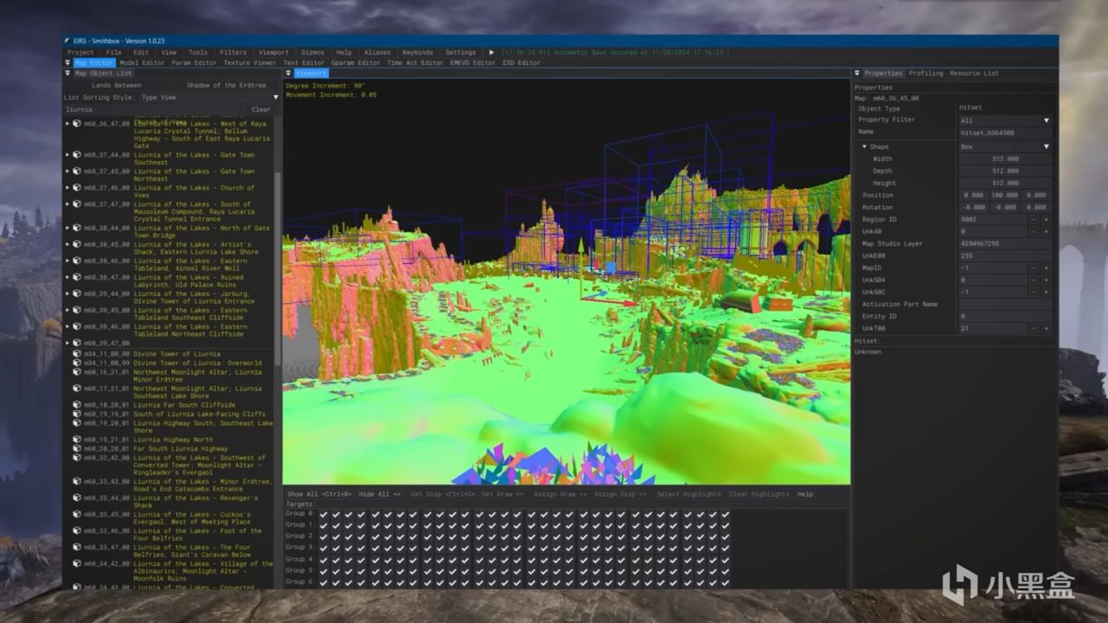Uncheck the first checkbox in Group 0
The image size is (1108, 623).
324,514
